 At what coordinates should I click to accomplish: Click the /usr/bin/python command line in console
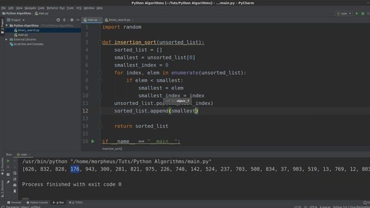coord(117,162)
